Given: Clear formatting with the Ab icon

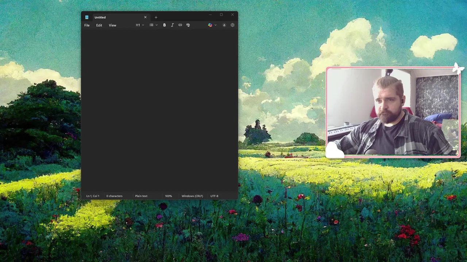Looking at the screenshot, I should point(188,25).
